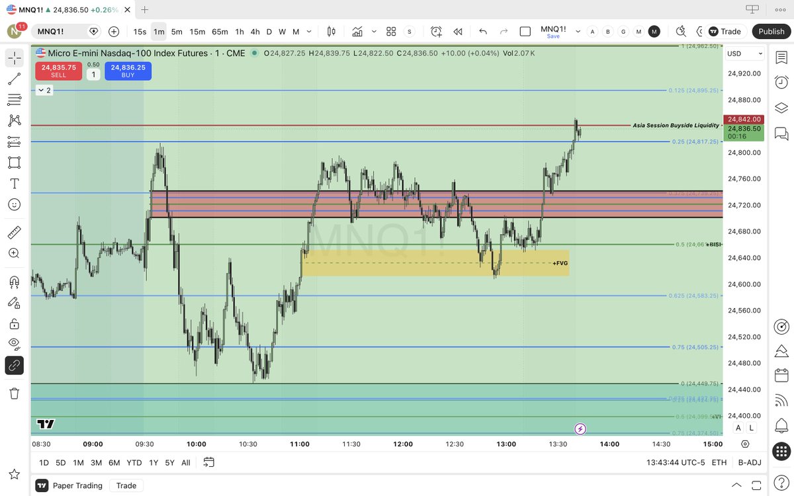Open indicator templates grid icon

(391, 31)
